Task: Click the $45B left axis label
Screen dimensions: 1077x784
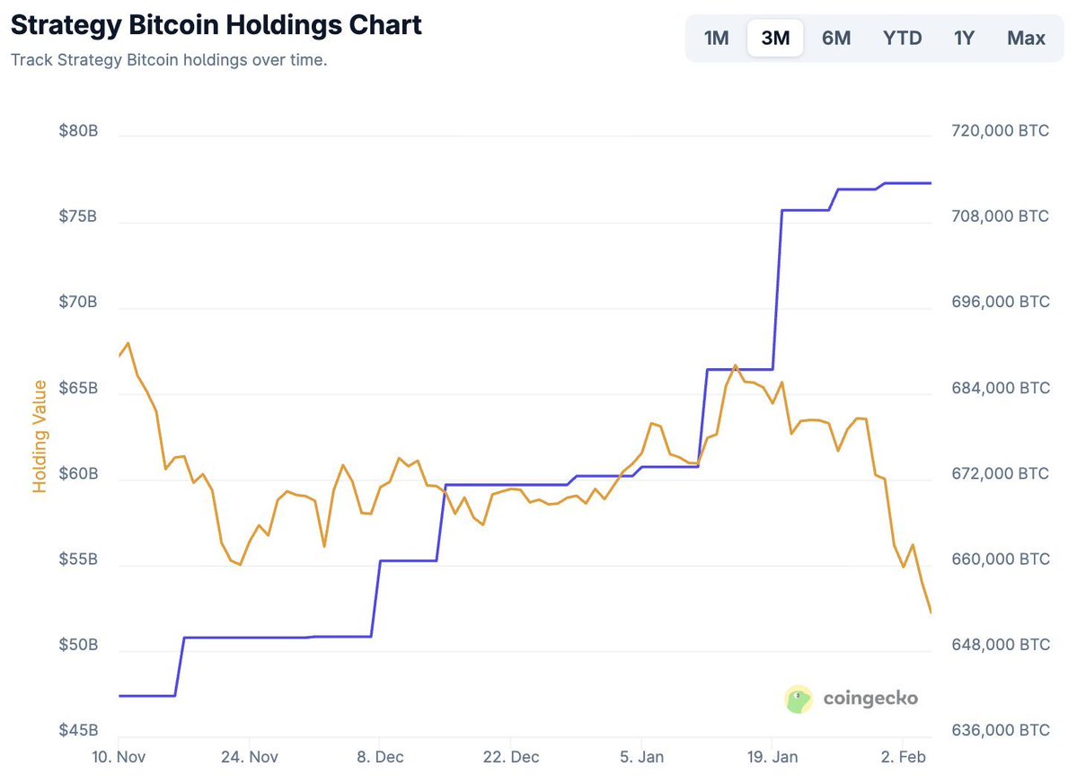Action: tap(78, 731)
